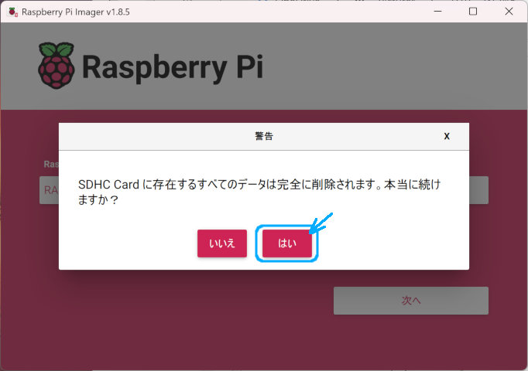Close the 警告 dialog with its X
The width and height of the screenshot is (528, 371).
[447, 136]
